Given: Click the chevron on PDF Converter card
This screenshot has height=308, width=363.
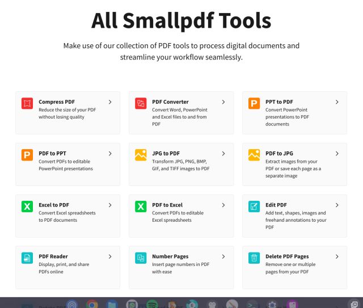Looking at the screenshot, I should click(x=223, y=102).
